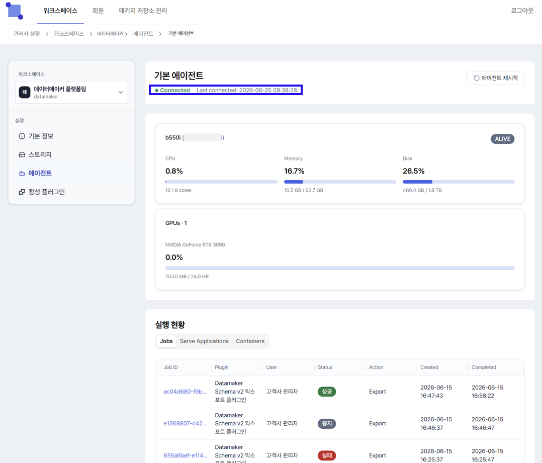Click the Disk usage progress bar
542x463 pixels.
(x=459, y=182)
